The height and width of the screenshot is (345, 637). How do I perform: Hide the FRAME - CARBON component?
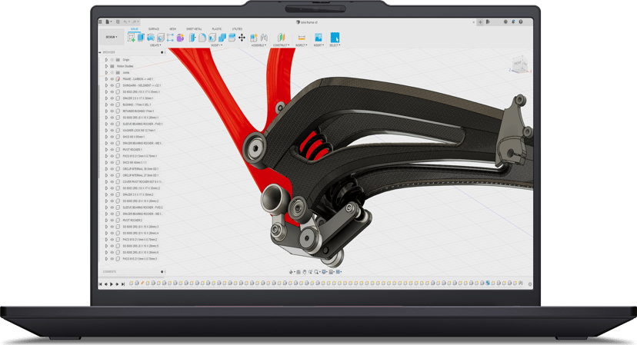[x=112, y=79]
